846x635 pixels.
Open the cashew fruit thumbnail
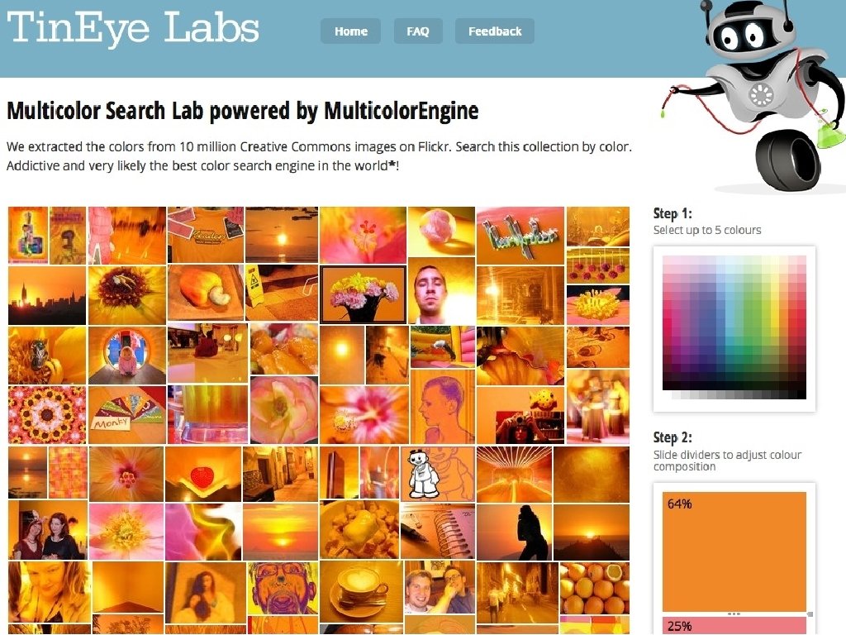point(206,293)
